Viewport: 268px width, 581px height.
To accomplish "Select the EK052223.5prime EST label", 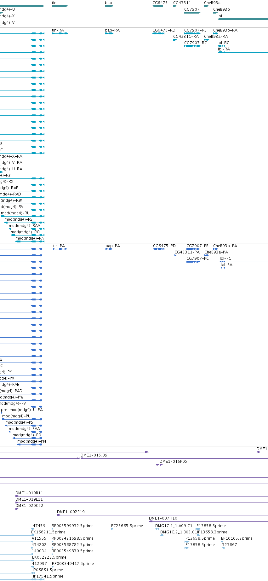I will point(49,557).
